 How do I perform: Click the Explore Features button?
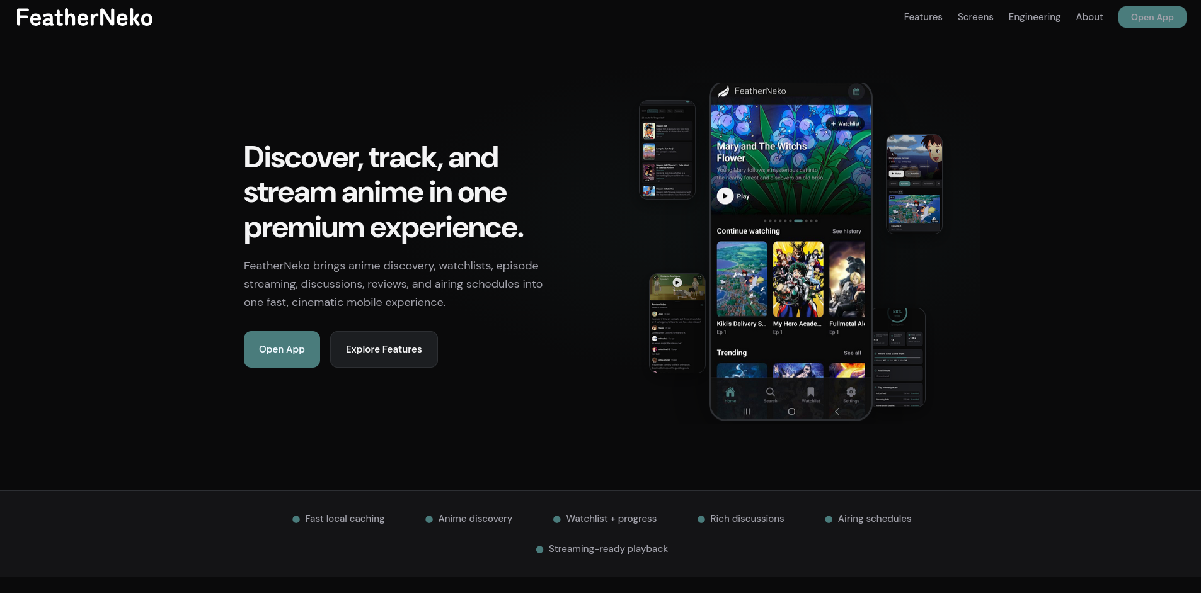coord(384,349)
